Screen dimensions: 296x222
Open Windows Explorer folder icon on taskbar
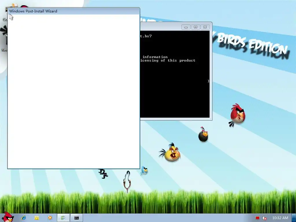click(x=37, y=218)
